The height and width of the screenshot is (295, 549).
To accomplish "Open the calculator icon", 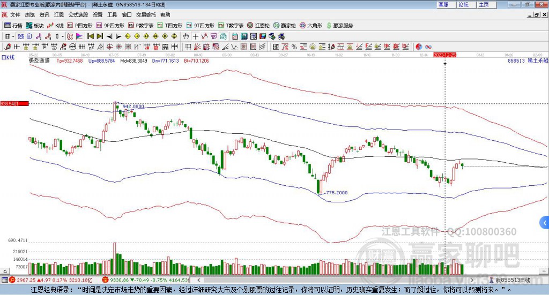I will tap(244, 36).
